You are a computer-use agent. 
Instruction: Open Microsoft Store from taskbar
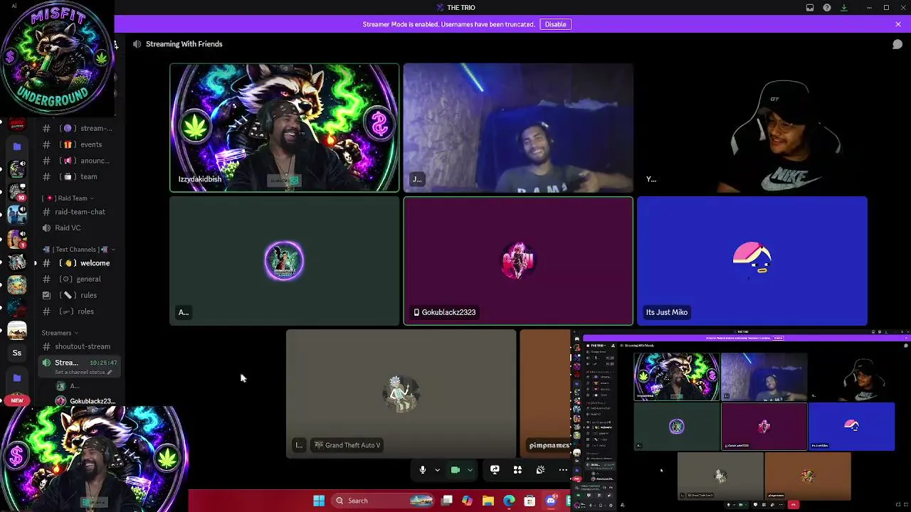pos(530,501)
